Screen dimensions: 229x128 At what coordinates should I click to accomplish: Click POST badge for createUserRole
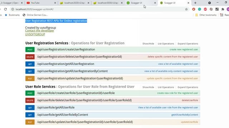point(30,93)
